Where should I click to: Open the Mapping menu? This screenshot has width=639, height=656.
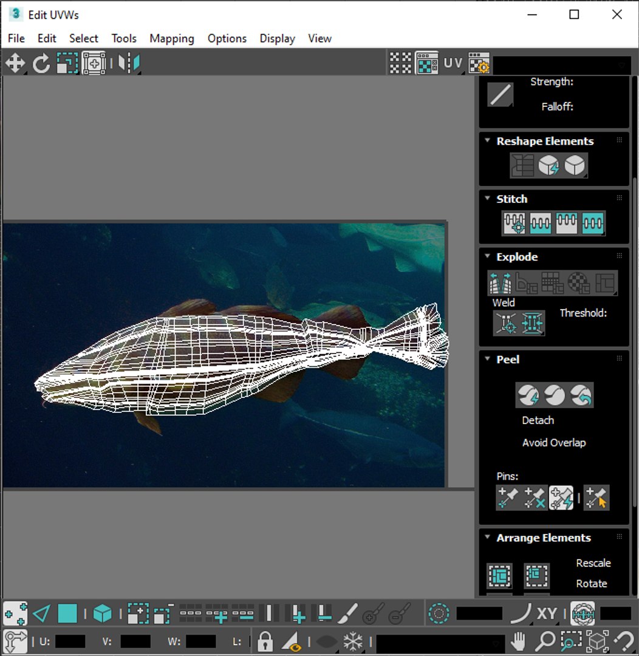coord(171,38)
